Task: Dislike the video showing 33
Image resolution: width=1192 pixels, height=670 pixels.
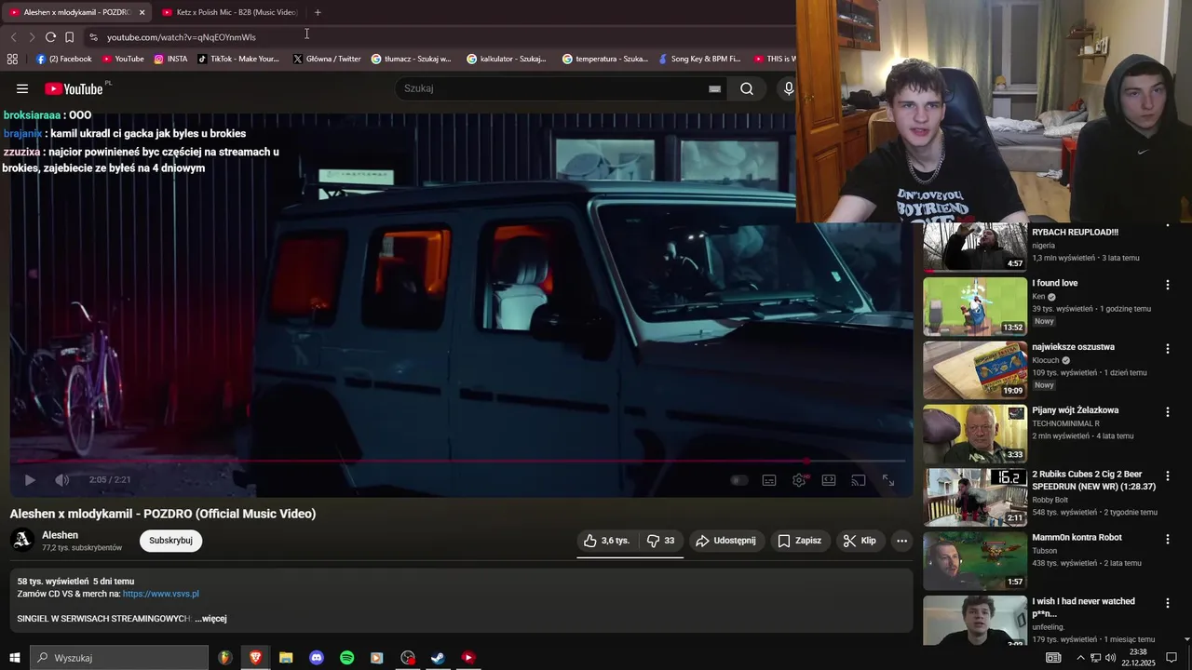Action: (x=661, y=541)
